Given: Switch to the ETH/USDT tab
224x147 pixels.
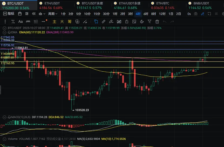Looking at the screenshot, I should 56,5.
